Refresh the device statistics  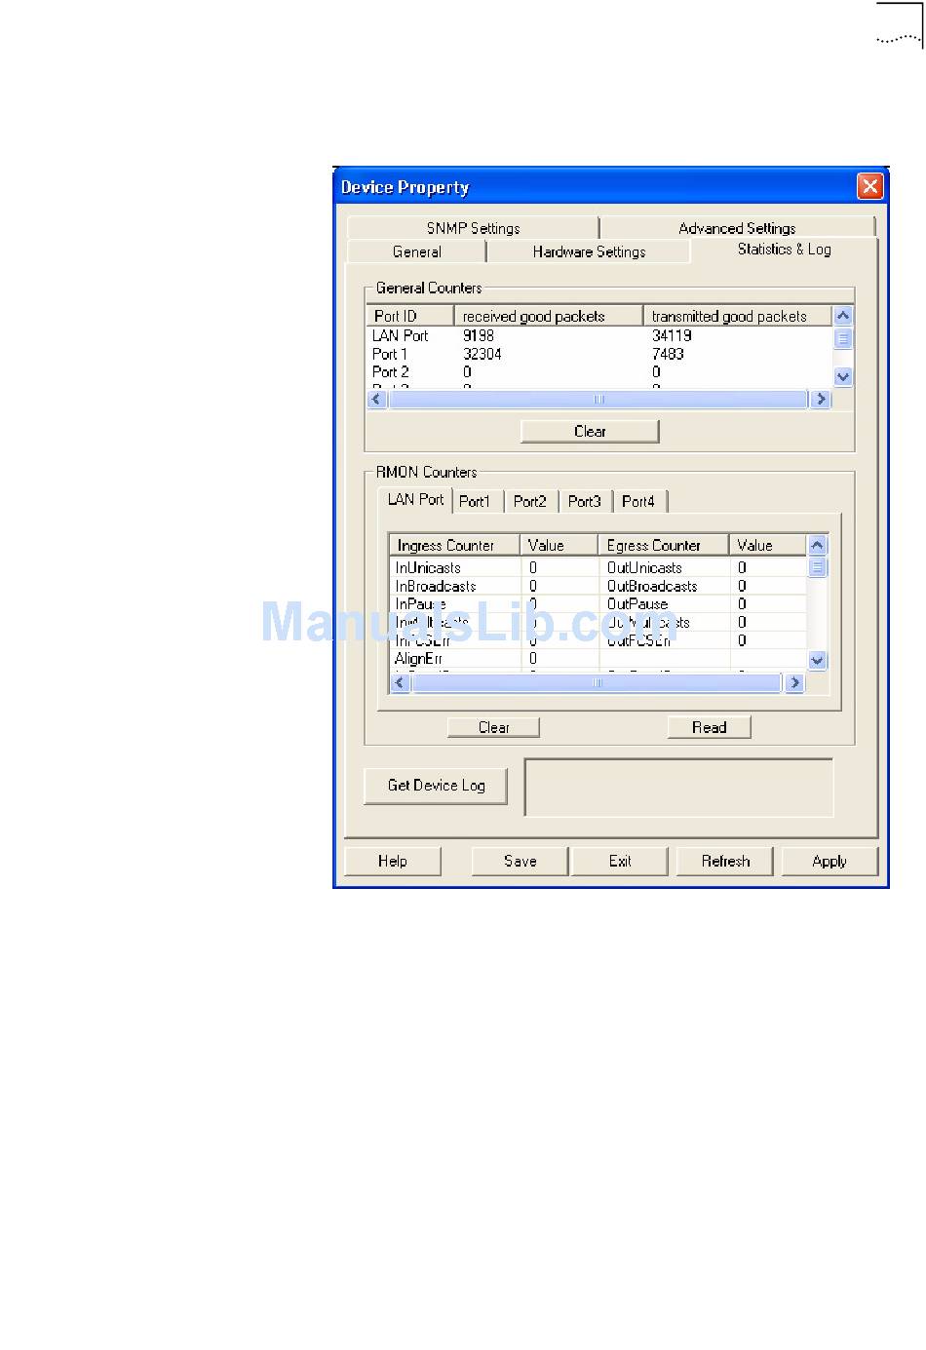click(725, 862)
